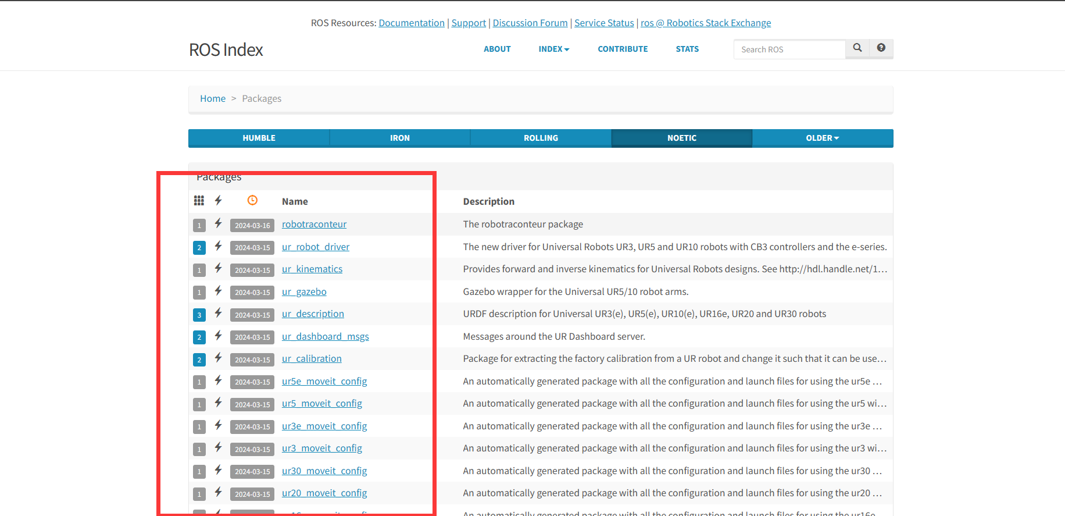Open the ur_gazebo package link

(x=304, y=291)
